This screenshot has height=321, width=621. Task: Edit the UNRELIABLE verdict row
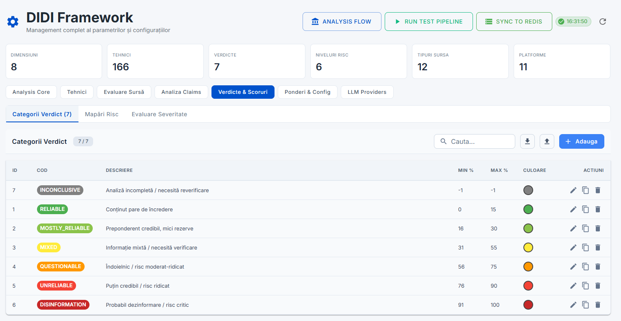point(573,286)
